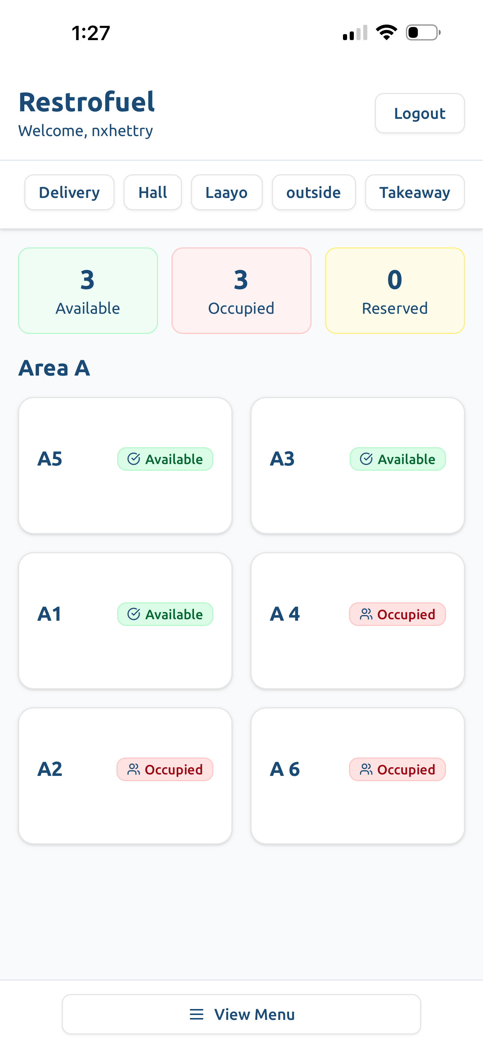
Task: Click the checkmark icon on table A1
Action: point(134,614)
